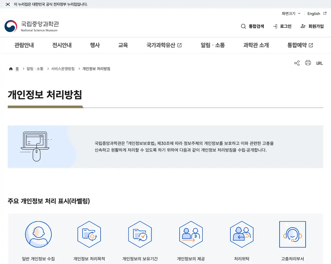Click the Korean flag icon in top banner
This screenshot has width=331, height=264.
[7, 4]
